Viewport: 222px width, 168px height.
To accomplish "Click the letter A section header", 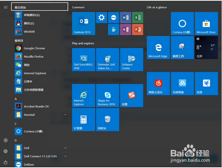I will click(x=16, y=99).
